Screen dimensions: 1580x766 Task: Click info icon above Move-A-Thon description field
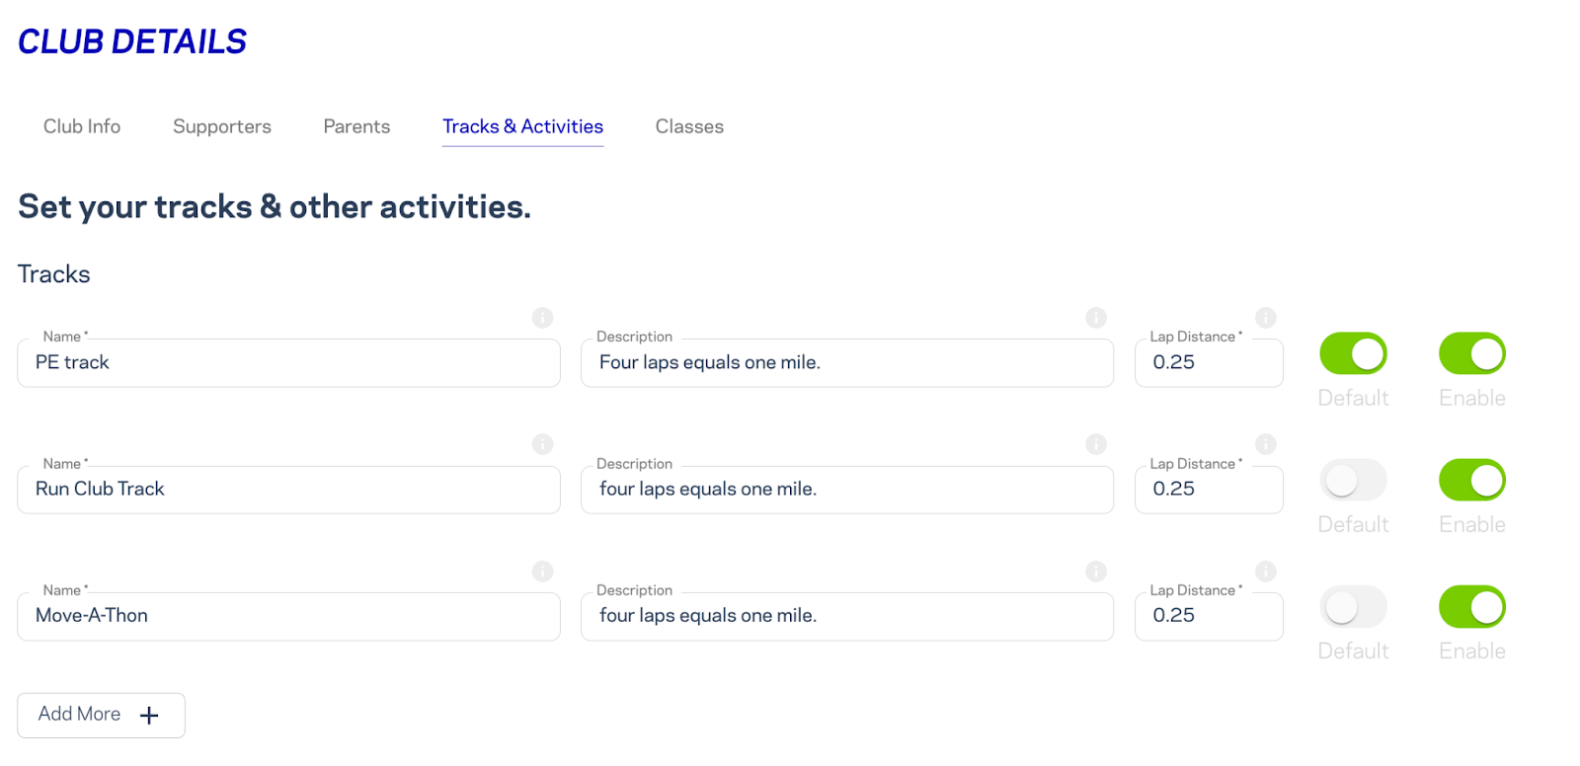coord(1096,572)
